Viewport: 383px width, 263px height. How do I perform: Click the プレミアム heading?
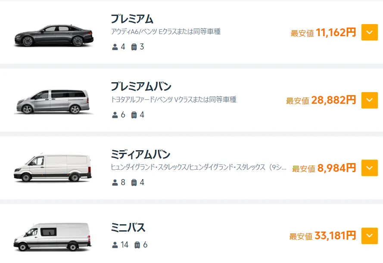[132, 19]
